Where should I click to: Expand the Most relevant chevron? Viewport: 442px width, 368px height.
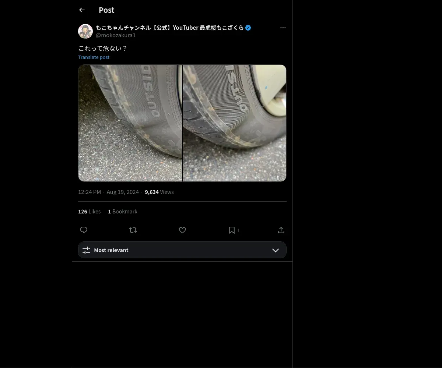276,250
